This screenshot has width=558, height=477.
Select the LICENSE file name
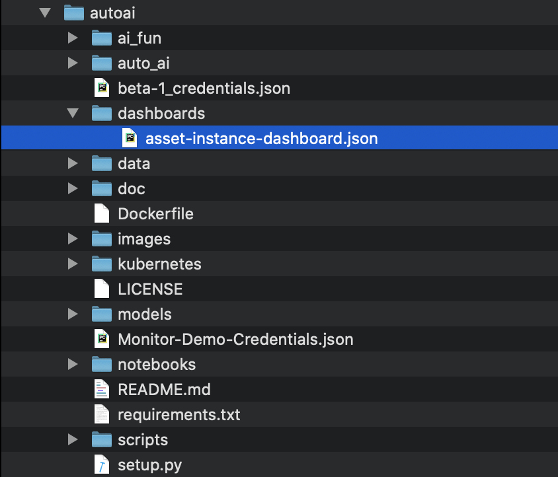(150, 289)
